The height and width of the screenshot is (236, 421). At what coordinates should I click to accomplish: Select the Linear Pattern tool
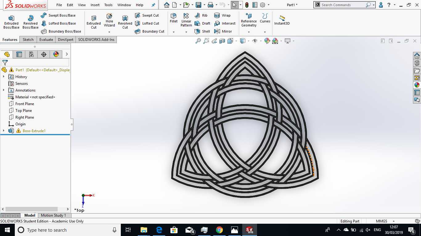click(x=186, y=20)
